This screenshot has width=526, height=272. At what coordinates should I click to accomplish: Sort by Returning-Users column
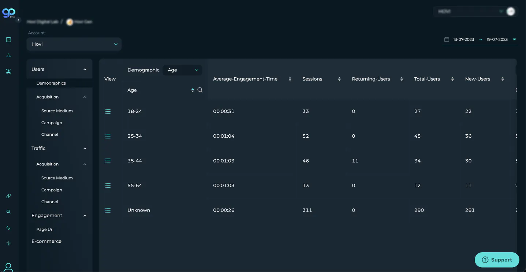pyautogui.click(x=402, y=79)
